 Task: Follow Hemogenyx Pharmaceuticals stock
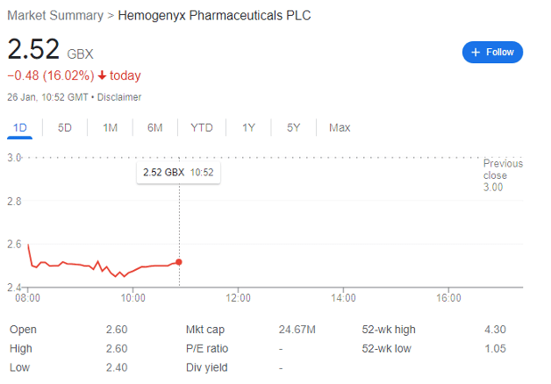(492, 53)
